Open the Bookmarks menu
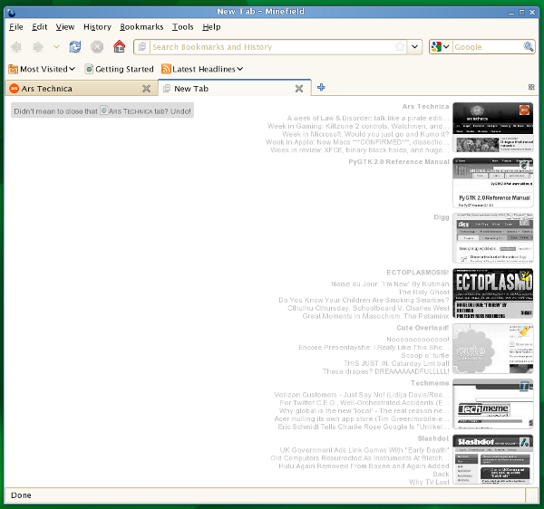 141,27
